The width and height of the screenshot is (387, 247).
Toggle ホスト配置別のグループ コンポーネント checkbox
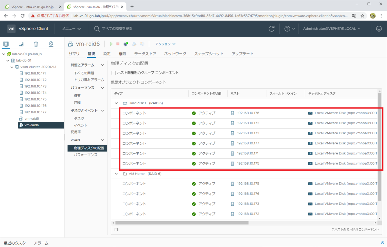[x=114, y=73]
